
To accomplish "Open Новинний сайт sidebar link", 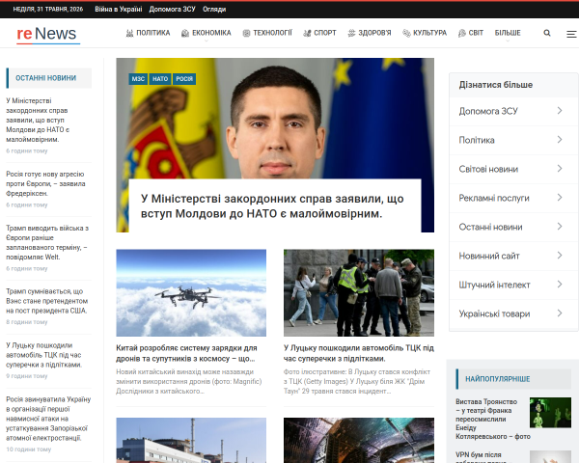I will coord(489,256).
